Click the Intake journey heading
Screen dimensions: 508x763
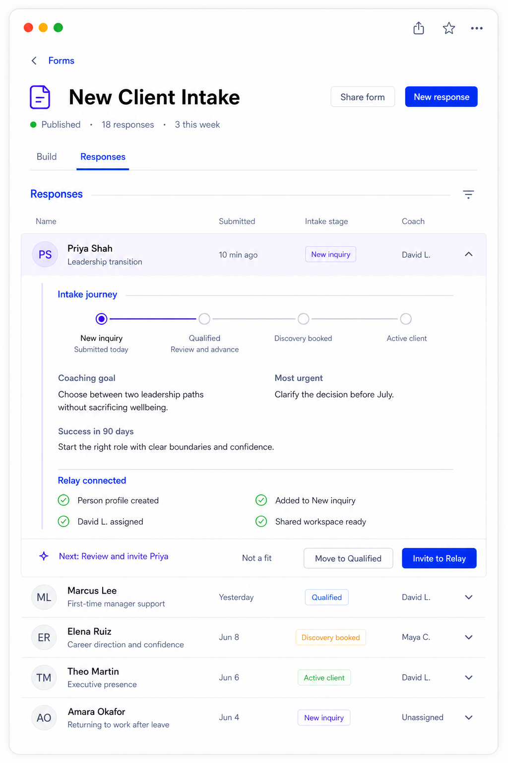pos(87,295)
